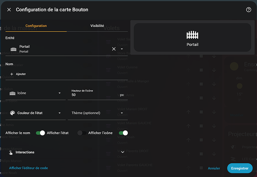Screen dimensions: 257x177
Task: Click the palette icon for Couleur de l'état
Action: (x=12, y=113)
